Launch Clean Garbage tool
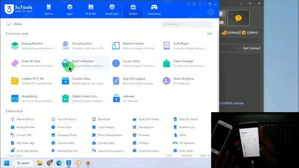The width and height of the screenshot is (299, 168). coord(185,63)
